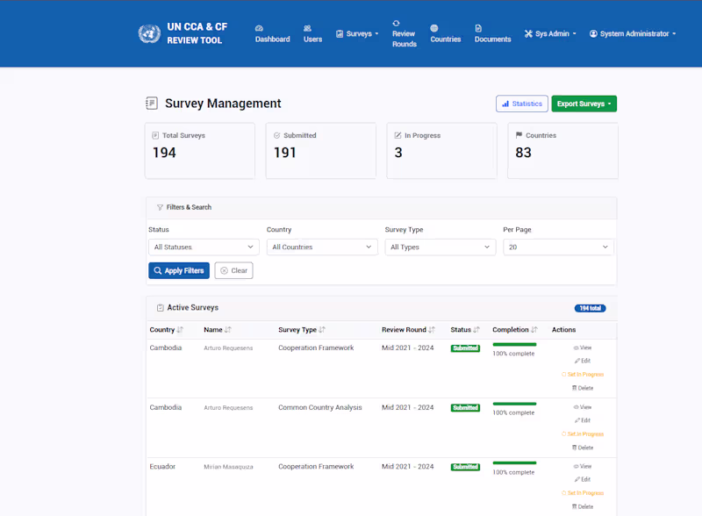Delete Ecuador's survey using trash icon
The image size is (702, 516).
(575, 506)
